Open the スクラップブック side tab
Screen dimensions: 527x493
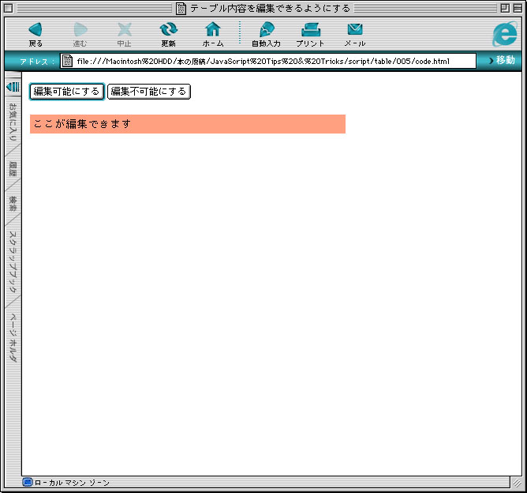click(13, 262)
